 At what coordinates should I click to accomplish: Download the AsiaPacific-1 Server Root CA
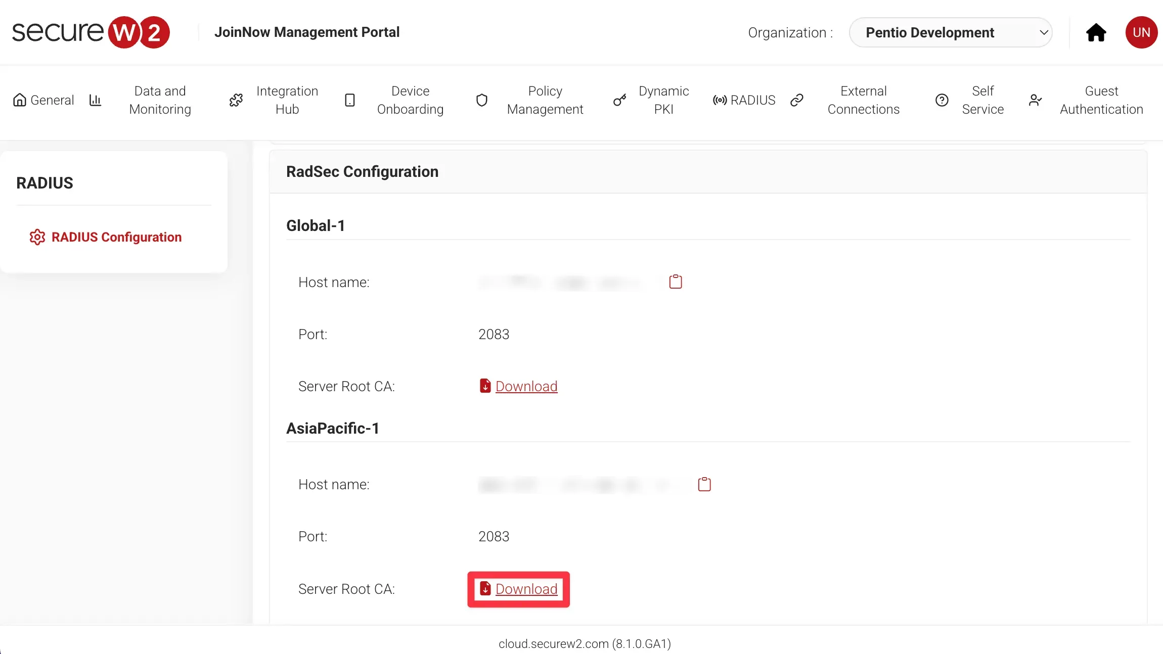[x=526, y=589]
